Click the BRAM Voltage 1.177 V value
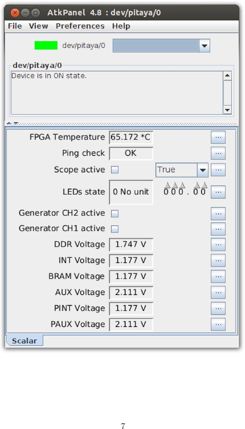Screen dimensions: 245x429 click(x=131, y=276)
